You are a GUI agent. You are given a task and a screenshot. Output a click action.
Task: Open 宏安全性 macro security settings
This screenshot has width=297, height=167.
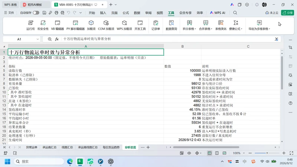point(43,25)
